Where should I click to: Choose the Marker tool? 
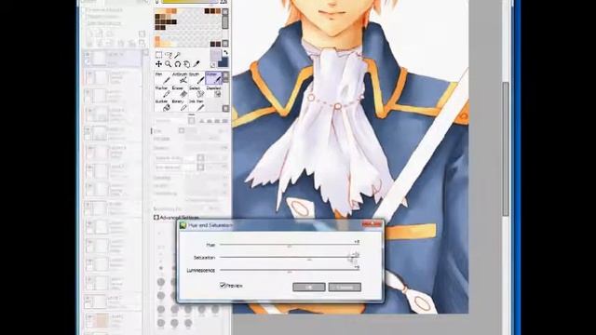click(x=163, y=91)
